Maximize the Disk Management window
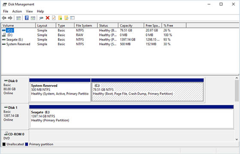Image resolution: width=240 pixels, height=154 pixels. [221, 4]
